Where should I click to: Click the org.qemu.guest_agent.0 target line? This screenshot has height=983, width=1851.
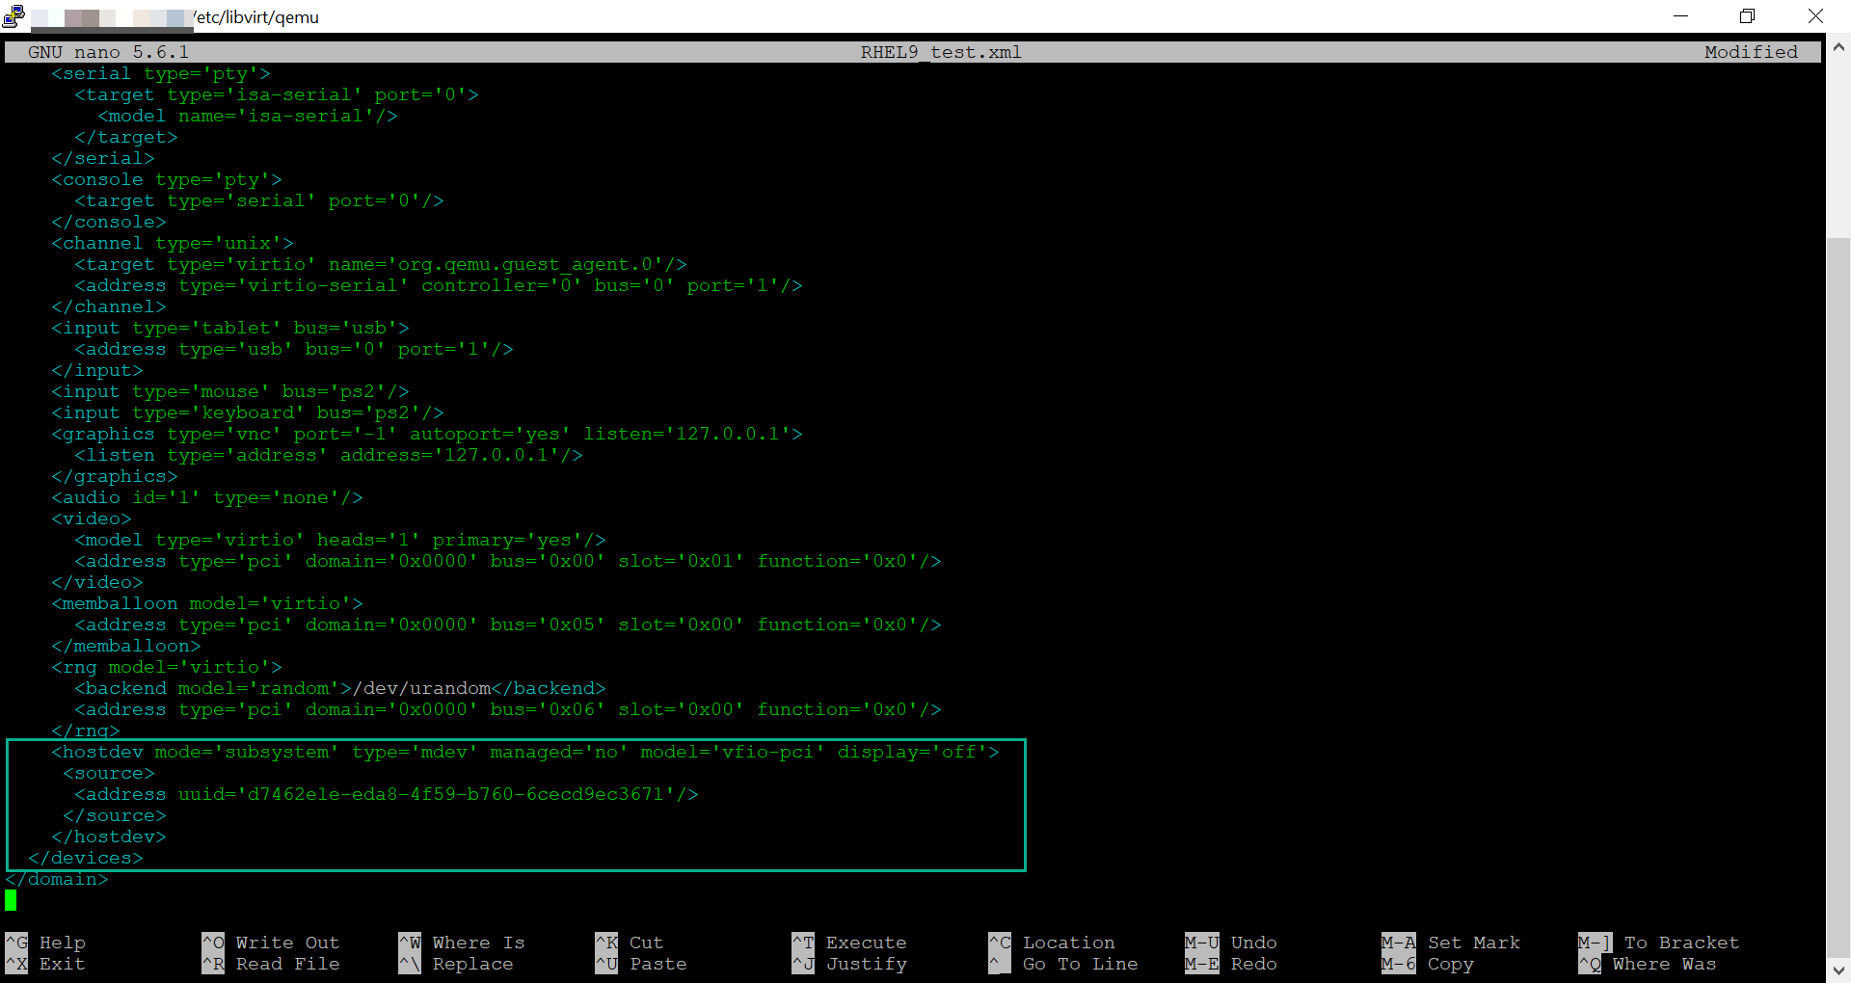click(381, 264)
